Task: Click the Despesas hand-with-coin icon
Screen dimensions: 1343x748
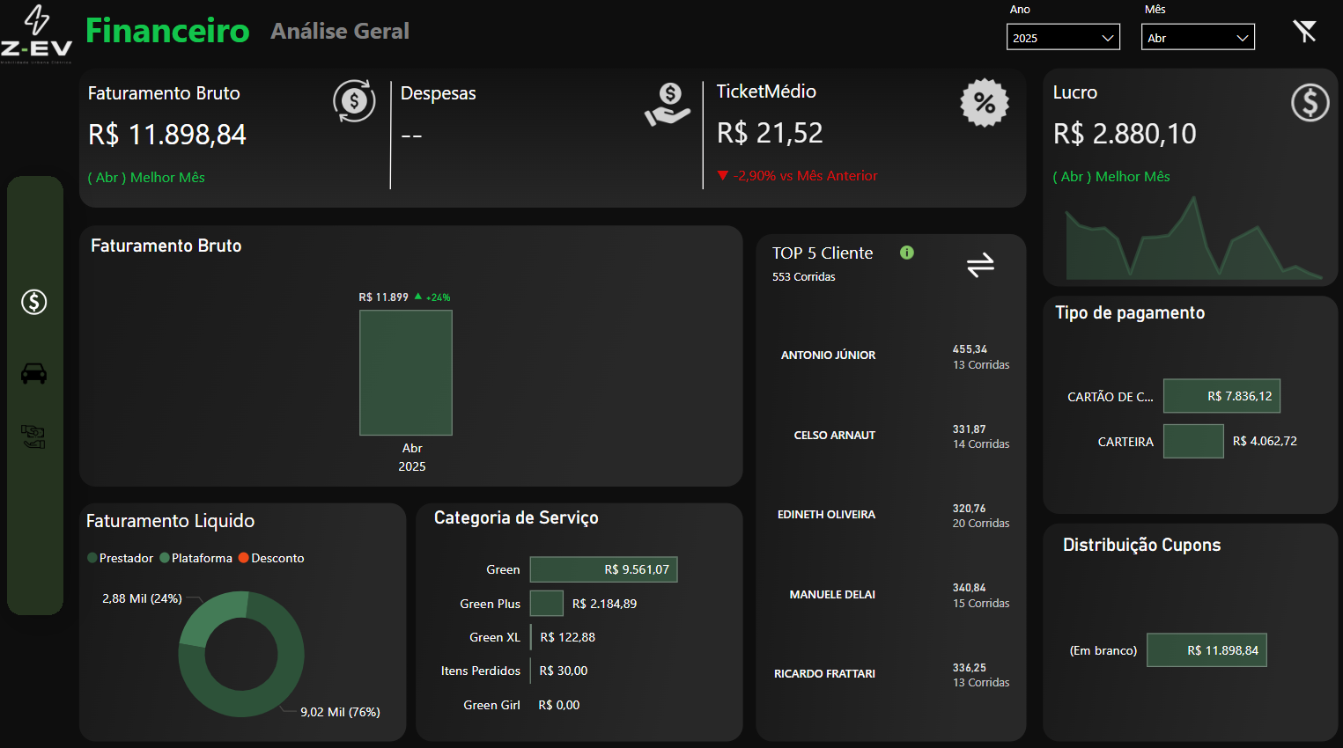Action: (x=668, y=104)
